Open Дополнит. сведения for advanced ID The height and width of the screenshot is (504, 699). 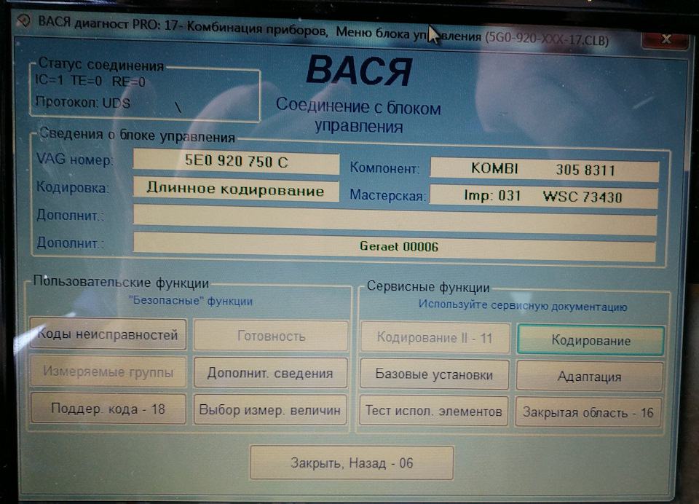[x=270, y=373]
